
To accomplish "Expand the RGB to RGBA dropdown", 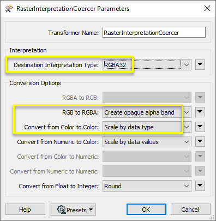I will click(147, 112).
